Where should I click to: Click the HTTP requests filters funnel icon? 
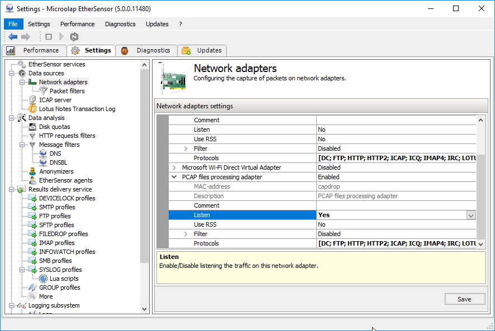coord(32,136)
